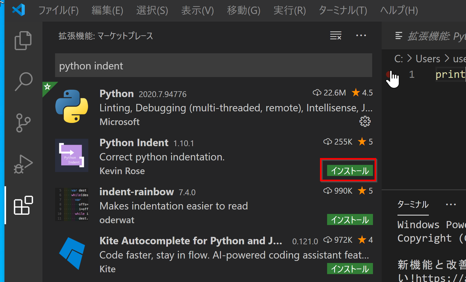Open manage gear for Python extension
This screenshot has height=282, width=466.
pyautogui.click(x=365, y=121)
